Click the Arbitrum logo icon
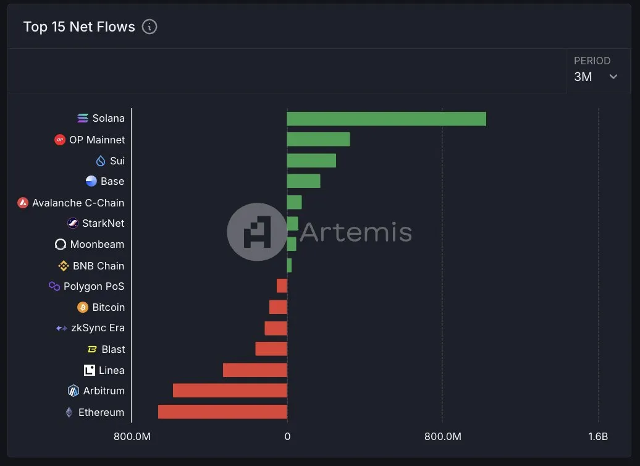This screenshot has width=640, height=466. coord(74,391)
